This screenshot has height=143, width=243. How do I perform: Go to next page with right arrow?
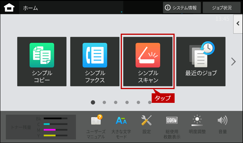coord(233,62)
